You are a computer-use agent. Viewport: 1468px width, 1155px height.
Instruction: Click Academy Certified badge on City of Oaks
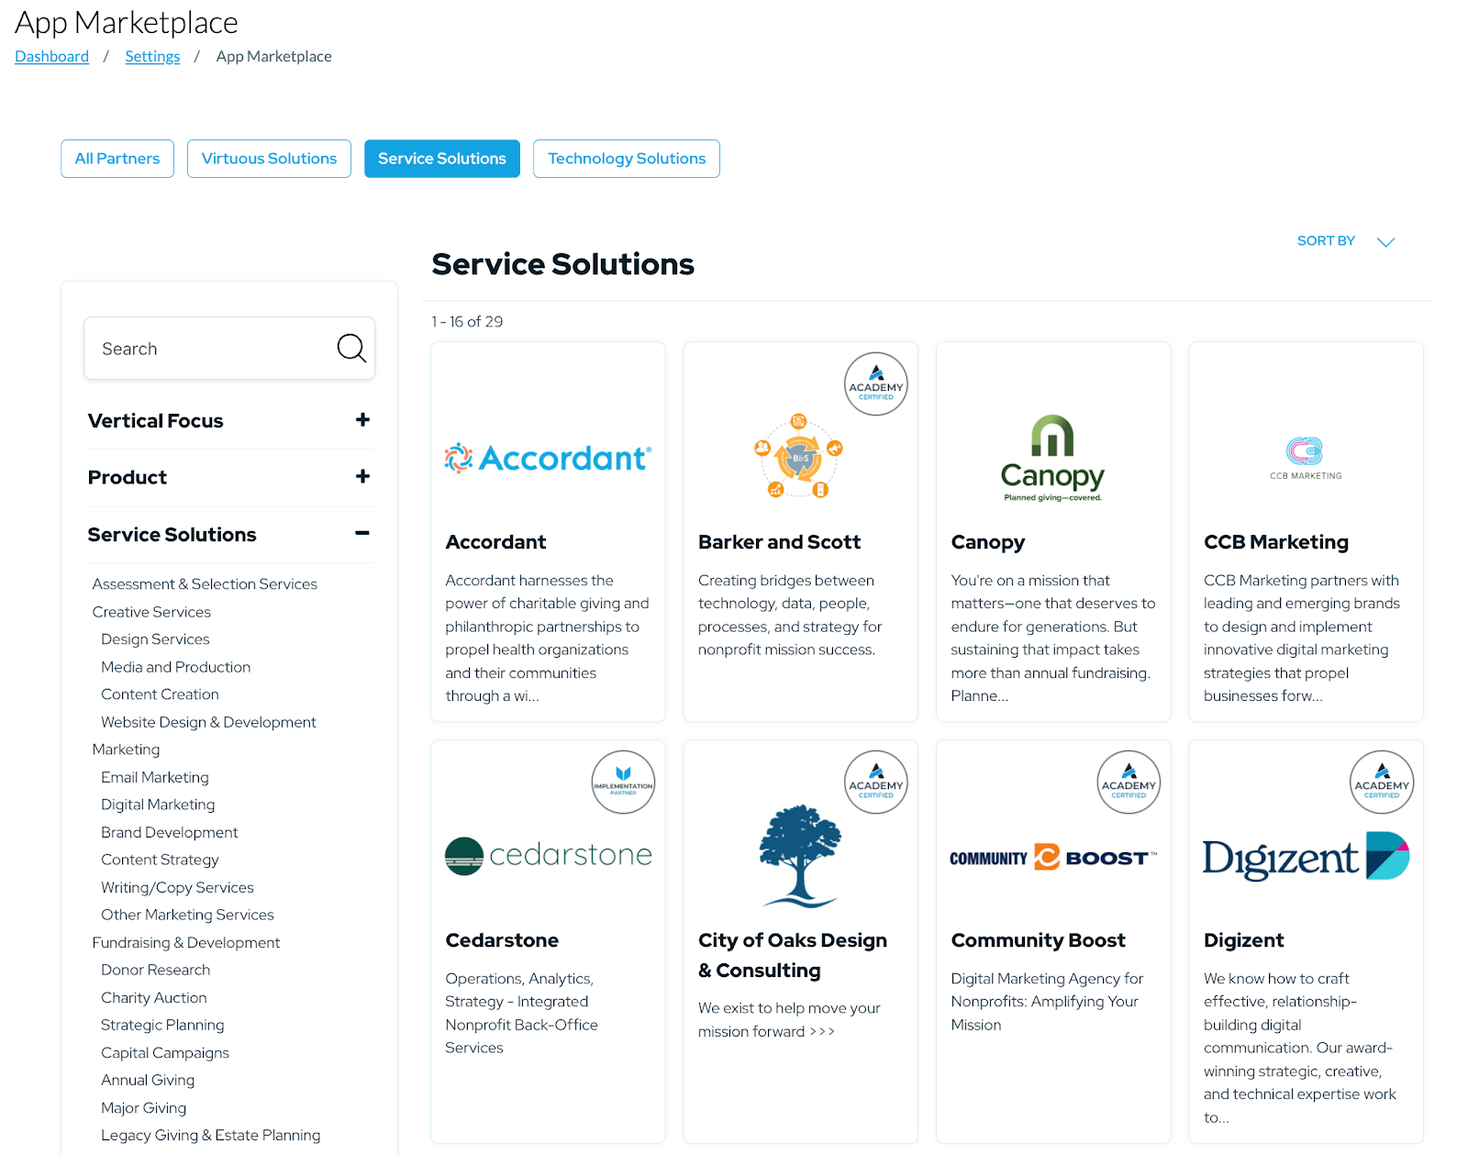pos(876,783)
